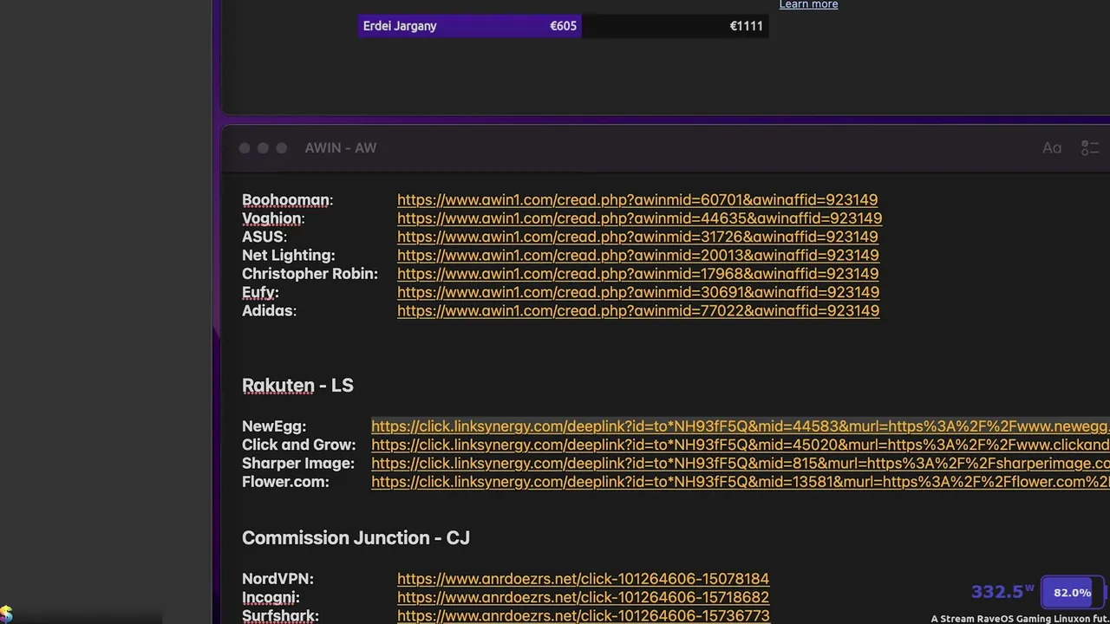Screen dimensions: 1110x624
Task: Open the NewEgg linksynergy deeplink
Action: click(x=741, y=426)
